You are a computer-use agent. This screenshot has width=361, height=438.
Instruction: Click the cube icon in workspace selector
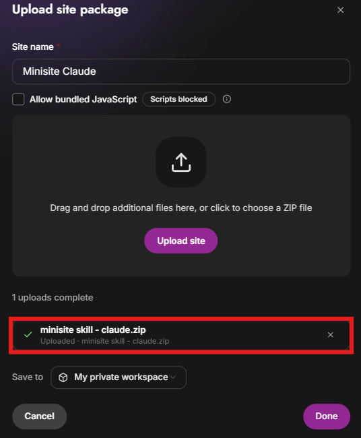pos(63,377)
